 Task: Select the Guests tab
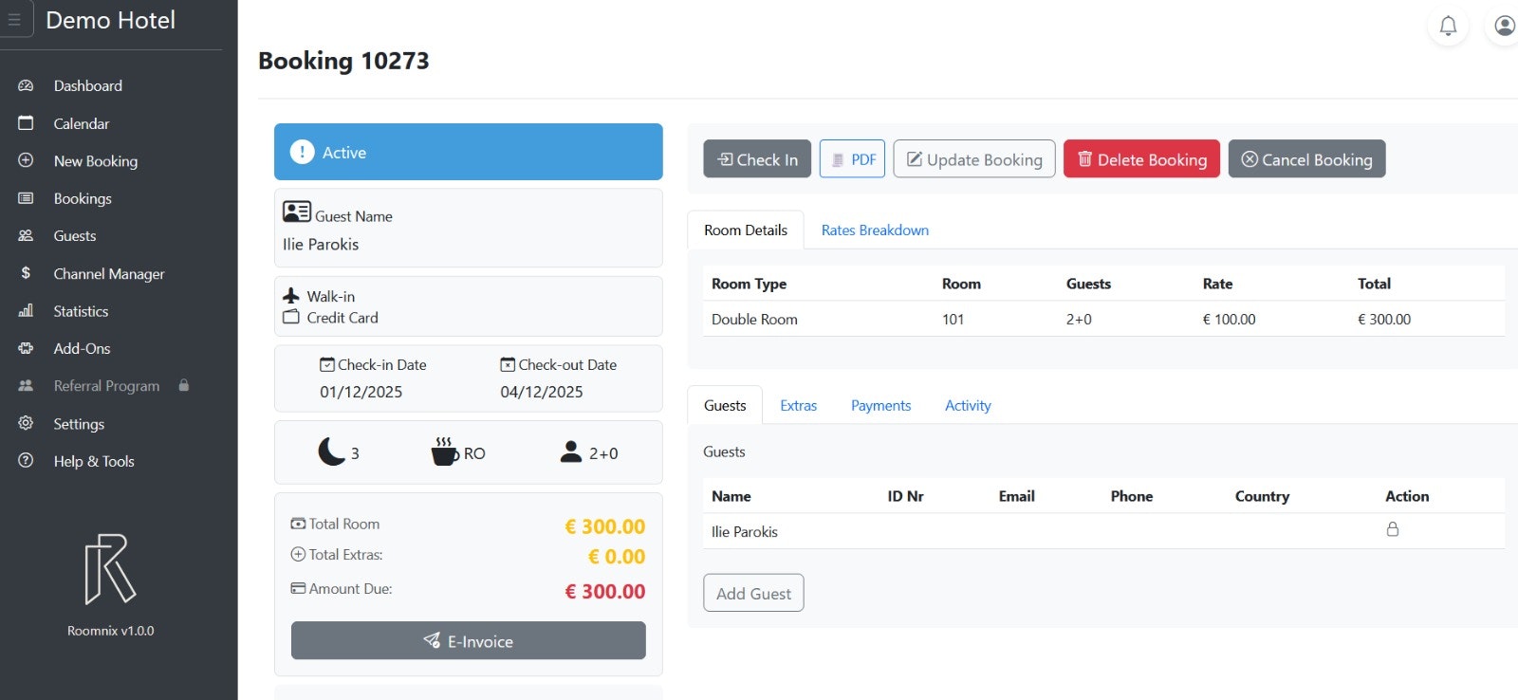[x=725, y=405]
